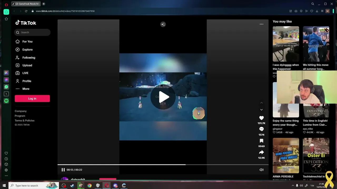This screenshot has width=337, height=189.
Task: Open Messenger in Opera sidebar
Action: tap(6, 80)
